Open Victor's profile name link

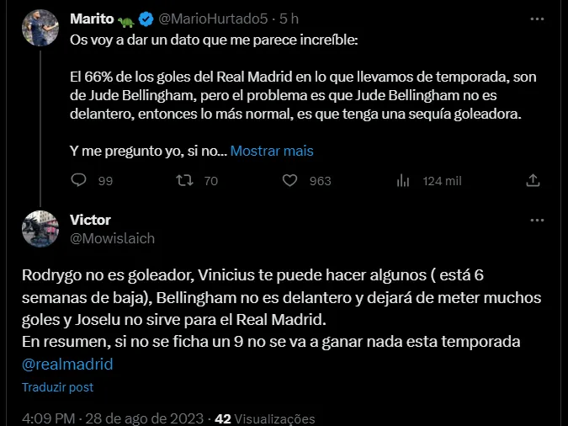point(90,220)
